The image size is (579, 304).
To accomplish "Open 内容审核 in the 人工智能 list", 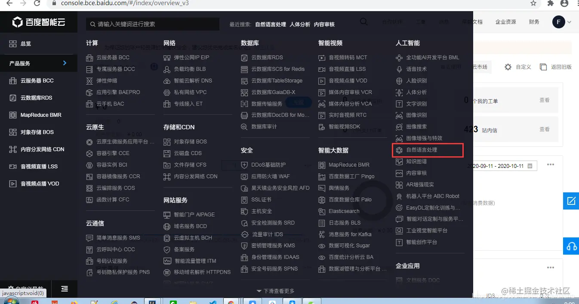I will pos(417,173).
